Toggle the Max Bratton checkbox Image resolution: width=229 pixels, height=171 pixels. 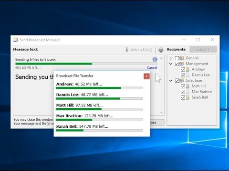coord(183,92)
